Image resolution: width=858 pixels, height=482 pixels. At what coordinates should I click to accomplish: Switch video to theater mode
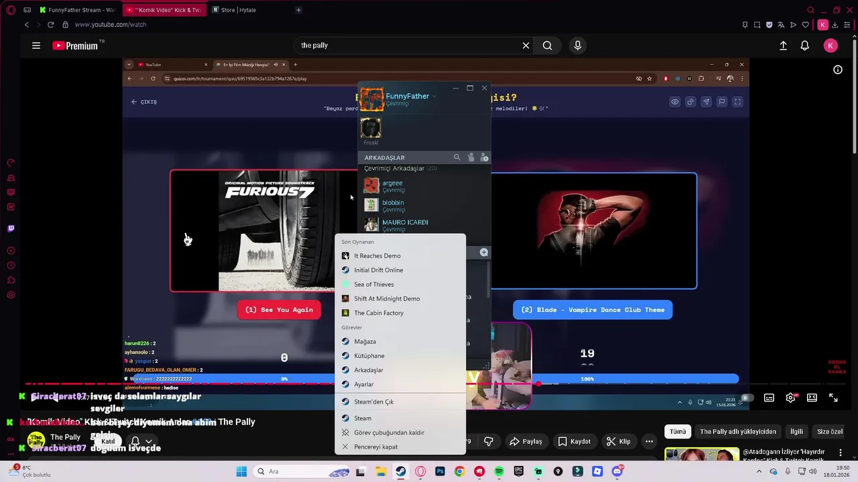tap(812, 398)
